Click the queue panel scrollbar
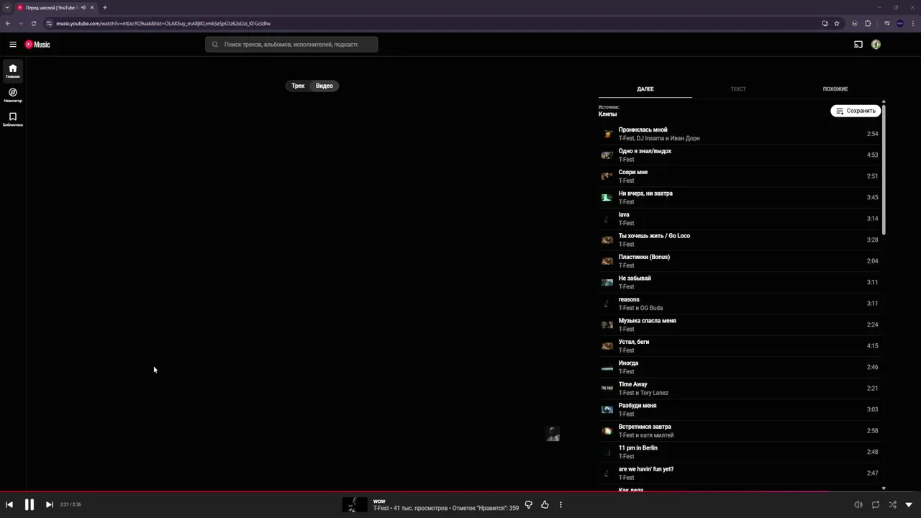921x518 pixels. click(x=884, y=169)
